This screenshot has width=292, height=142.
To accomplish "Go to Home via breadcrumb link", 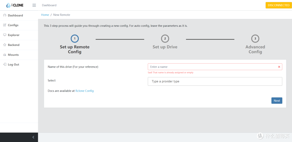I will pos(45,15).
